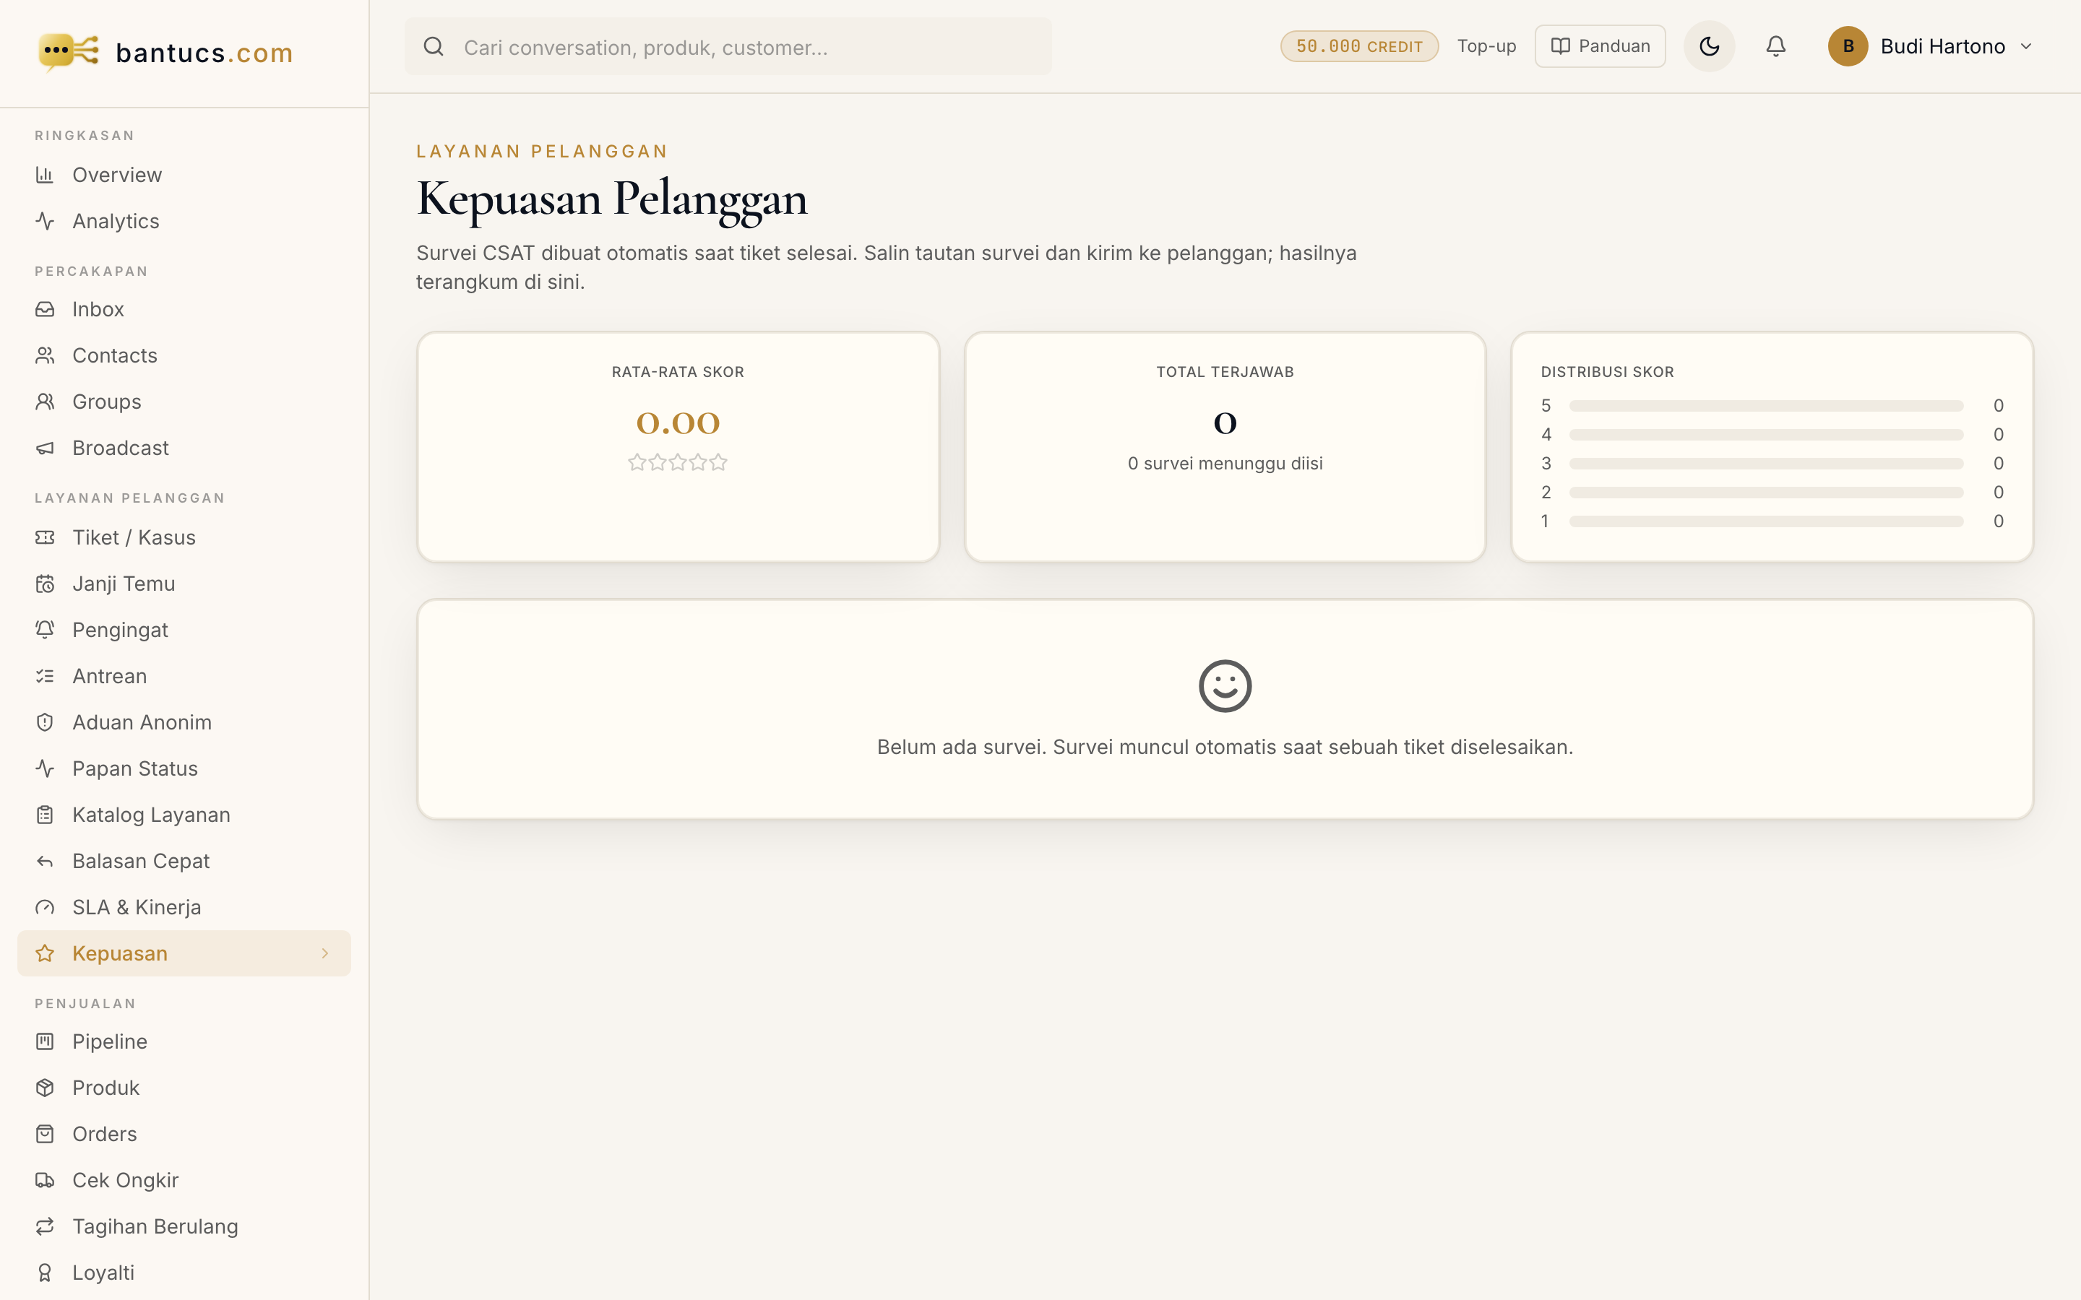Click the Contacts people icon
Screen dimensions: 2081x1300
(x=45, y=355)
